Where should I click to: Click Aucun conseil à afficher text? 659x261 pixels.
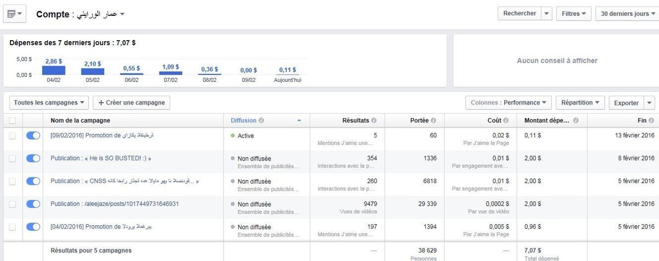tap(557, 60)
